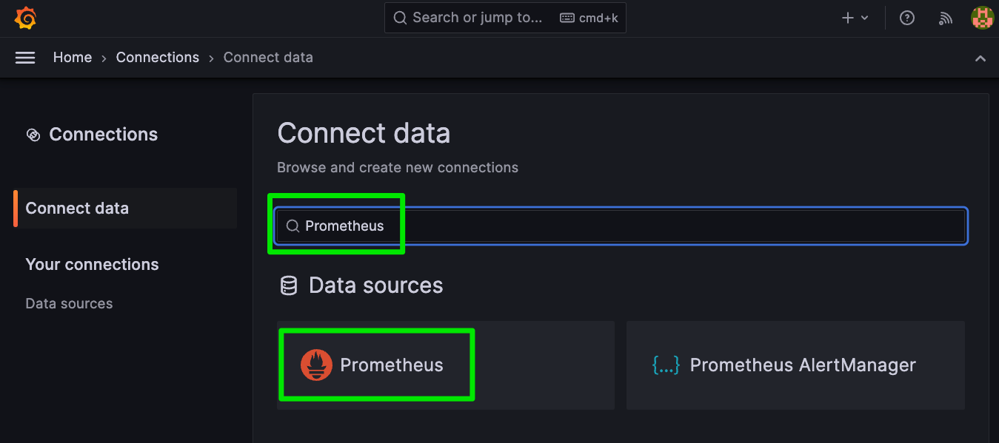Select Your connections sidebar section
The width and height of the screenshot is (999, 443).
pyautogui.click(x=92, y=265)
